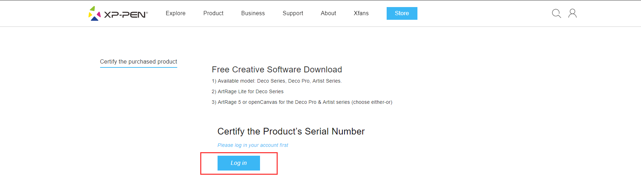Click the blue Log in button
The width and height of the screenshot is (641, 185).
coord(239,163)
